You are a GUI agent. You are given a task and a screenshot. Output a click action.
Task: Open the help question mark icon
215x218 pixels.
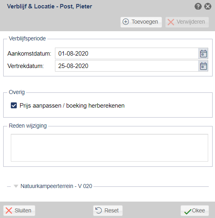[198, 6]
